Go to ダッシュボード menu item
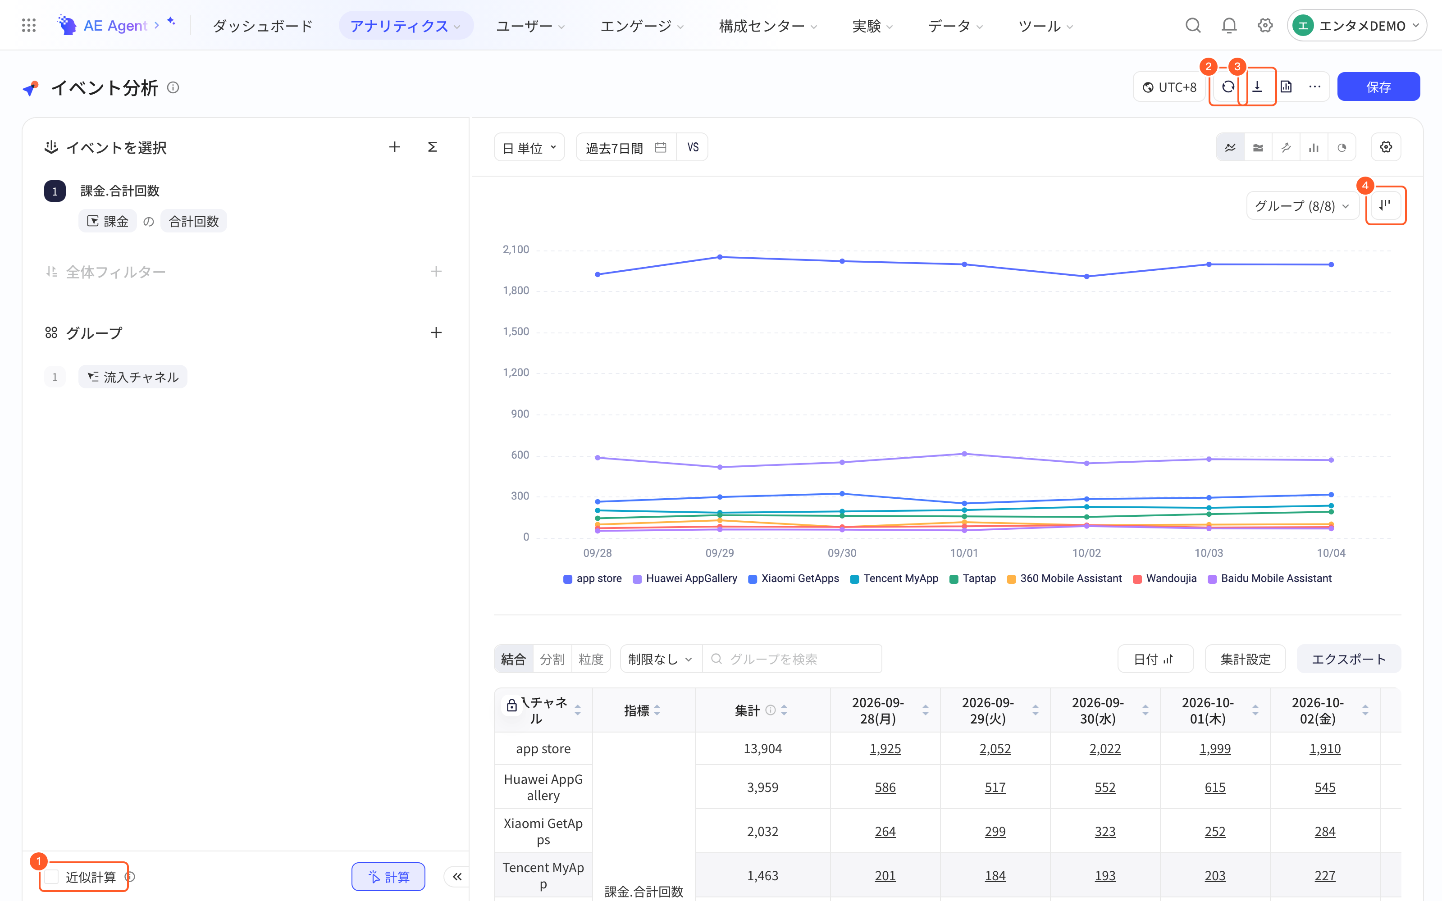This screenshot has height=901, width=1442. pyautogui.click(x=263, y=26)
